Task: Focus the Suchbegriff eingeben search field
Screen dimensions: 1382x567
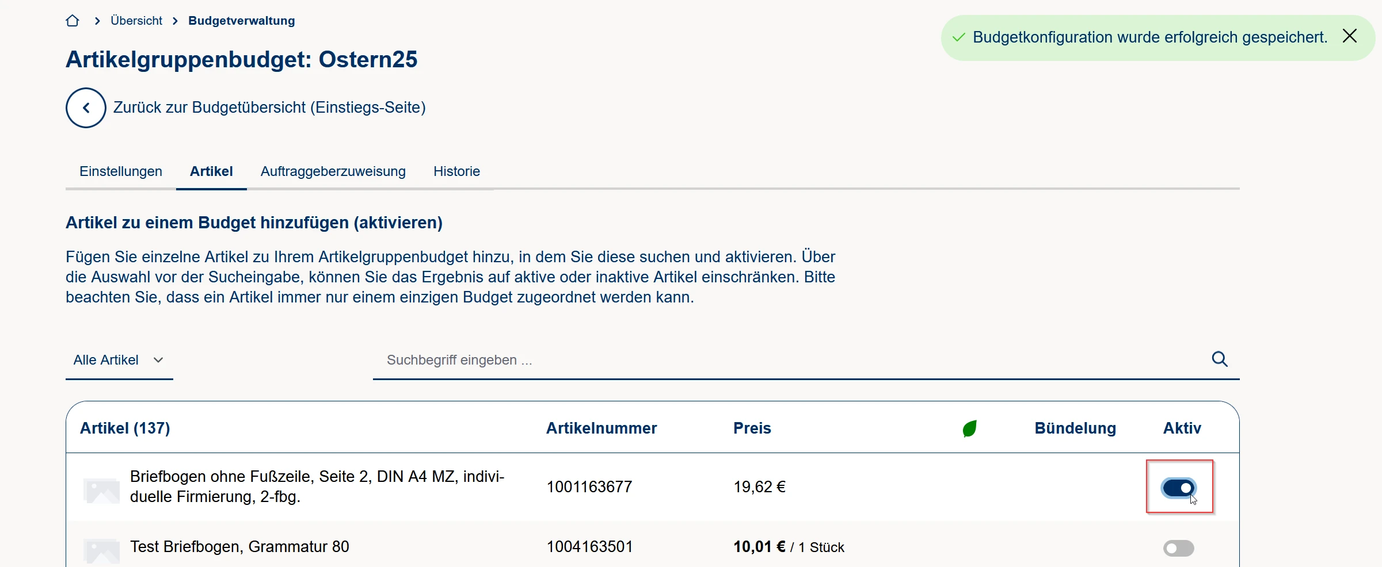Action: (789, 360)
